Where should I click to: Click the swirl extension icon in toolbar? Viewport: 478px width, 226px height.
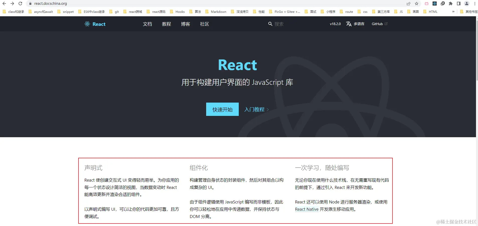tap(443, 4)
